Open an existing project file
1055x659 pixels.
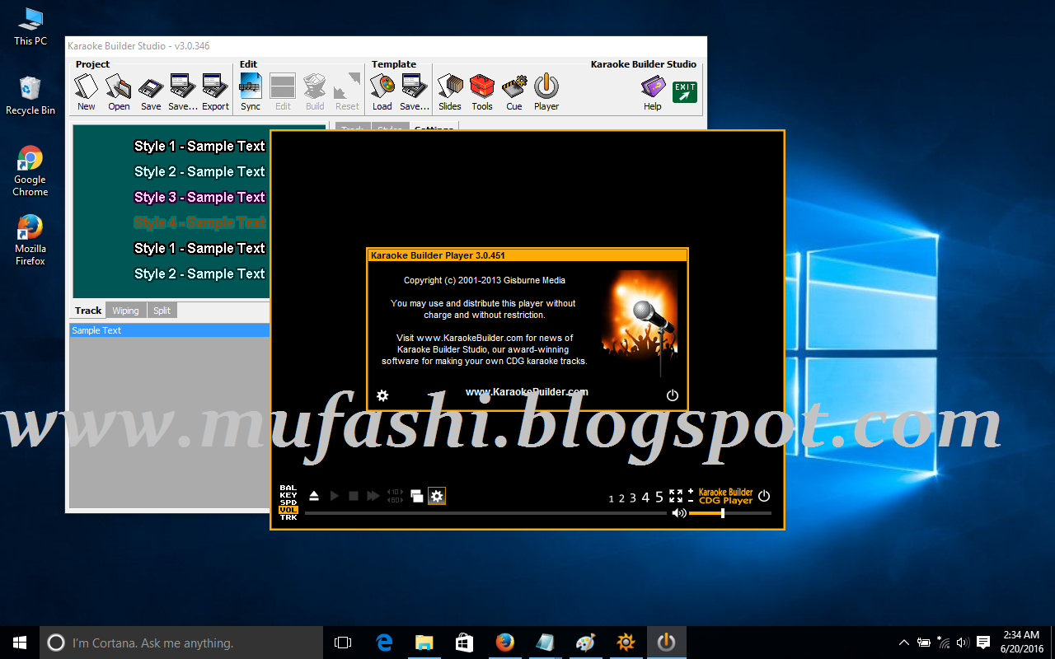118,91
